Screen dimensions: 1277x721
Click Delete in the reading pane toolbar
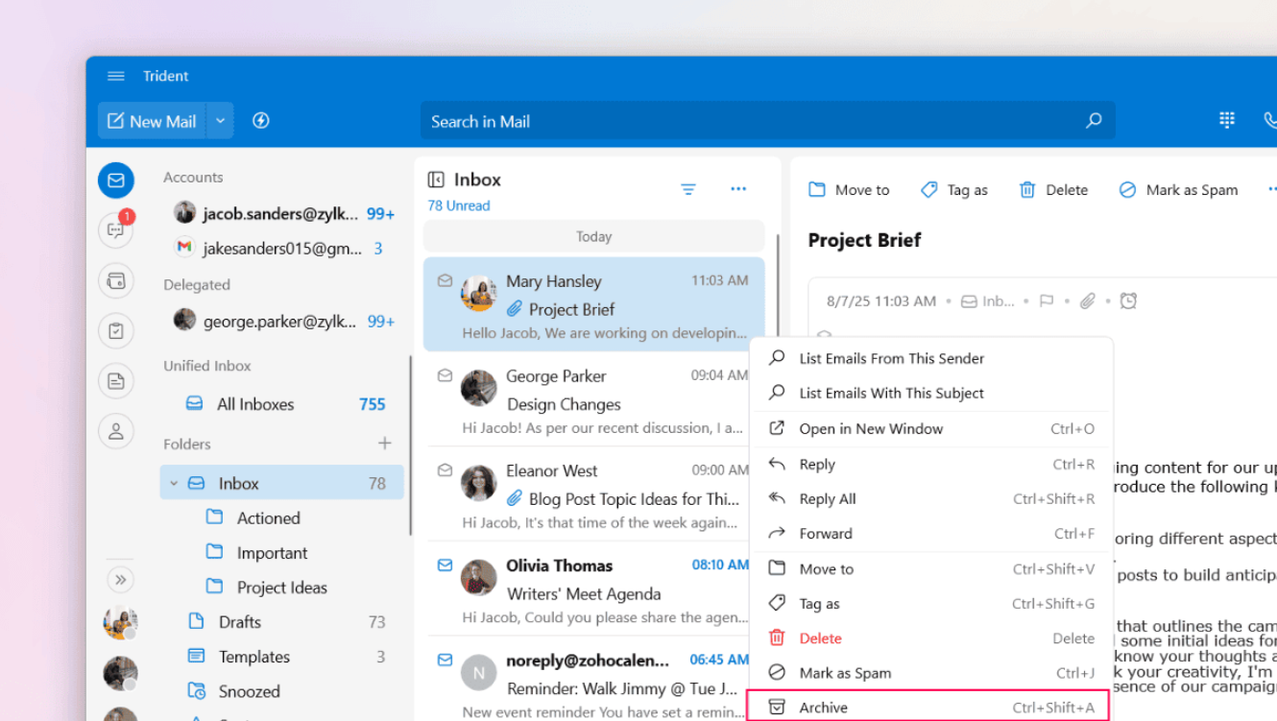tap(1053, 190)
